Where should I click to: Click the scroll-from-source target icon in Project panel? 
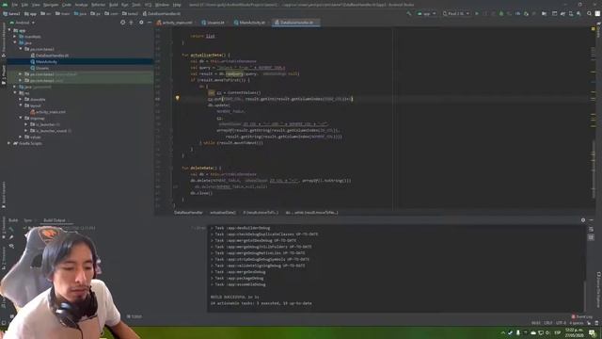point(123,23)
